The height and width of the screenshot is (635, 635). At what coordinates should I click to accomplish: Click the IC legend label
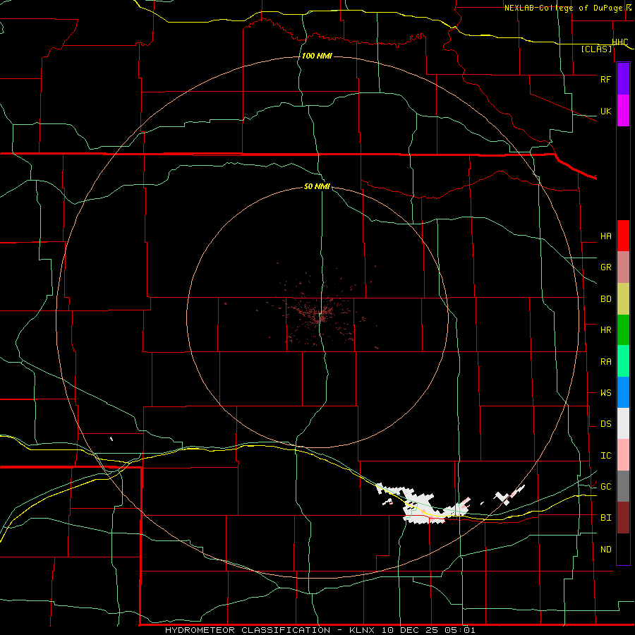click(x=605, y=456)
